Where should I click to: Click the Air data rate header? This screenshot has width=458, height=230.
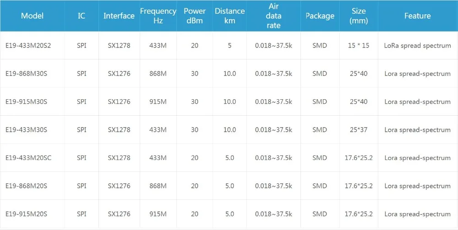click(x=273, y=16)
